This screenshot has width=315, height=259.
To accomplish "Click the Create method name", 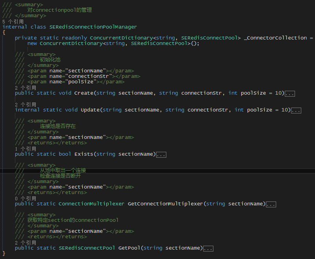I will [84, 93].
